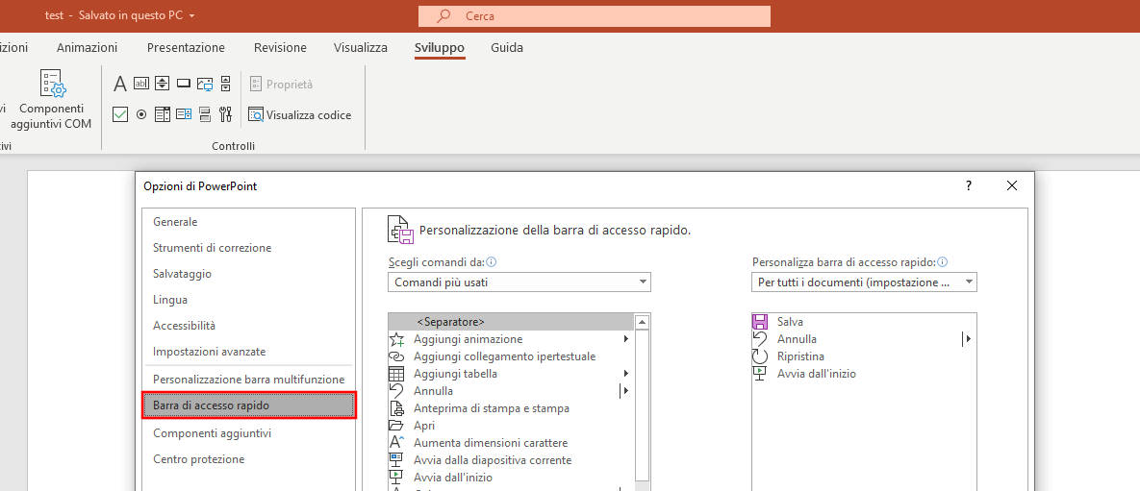1140x491 pixels.
Task: Open the document title save-location dropdown
Action: [191, 15]
